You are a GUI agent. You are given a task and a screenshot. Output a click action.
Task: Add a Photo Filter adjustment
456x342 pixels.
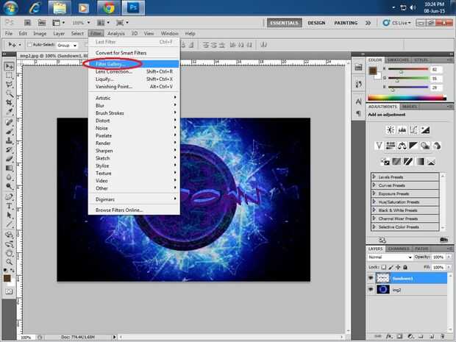click(x=425, y=146)
